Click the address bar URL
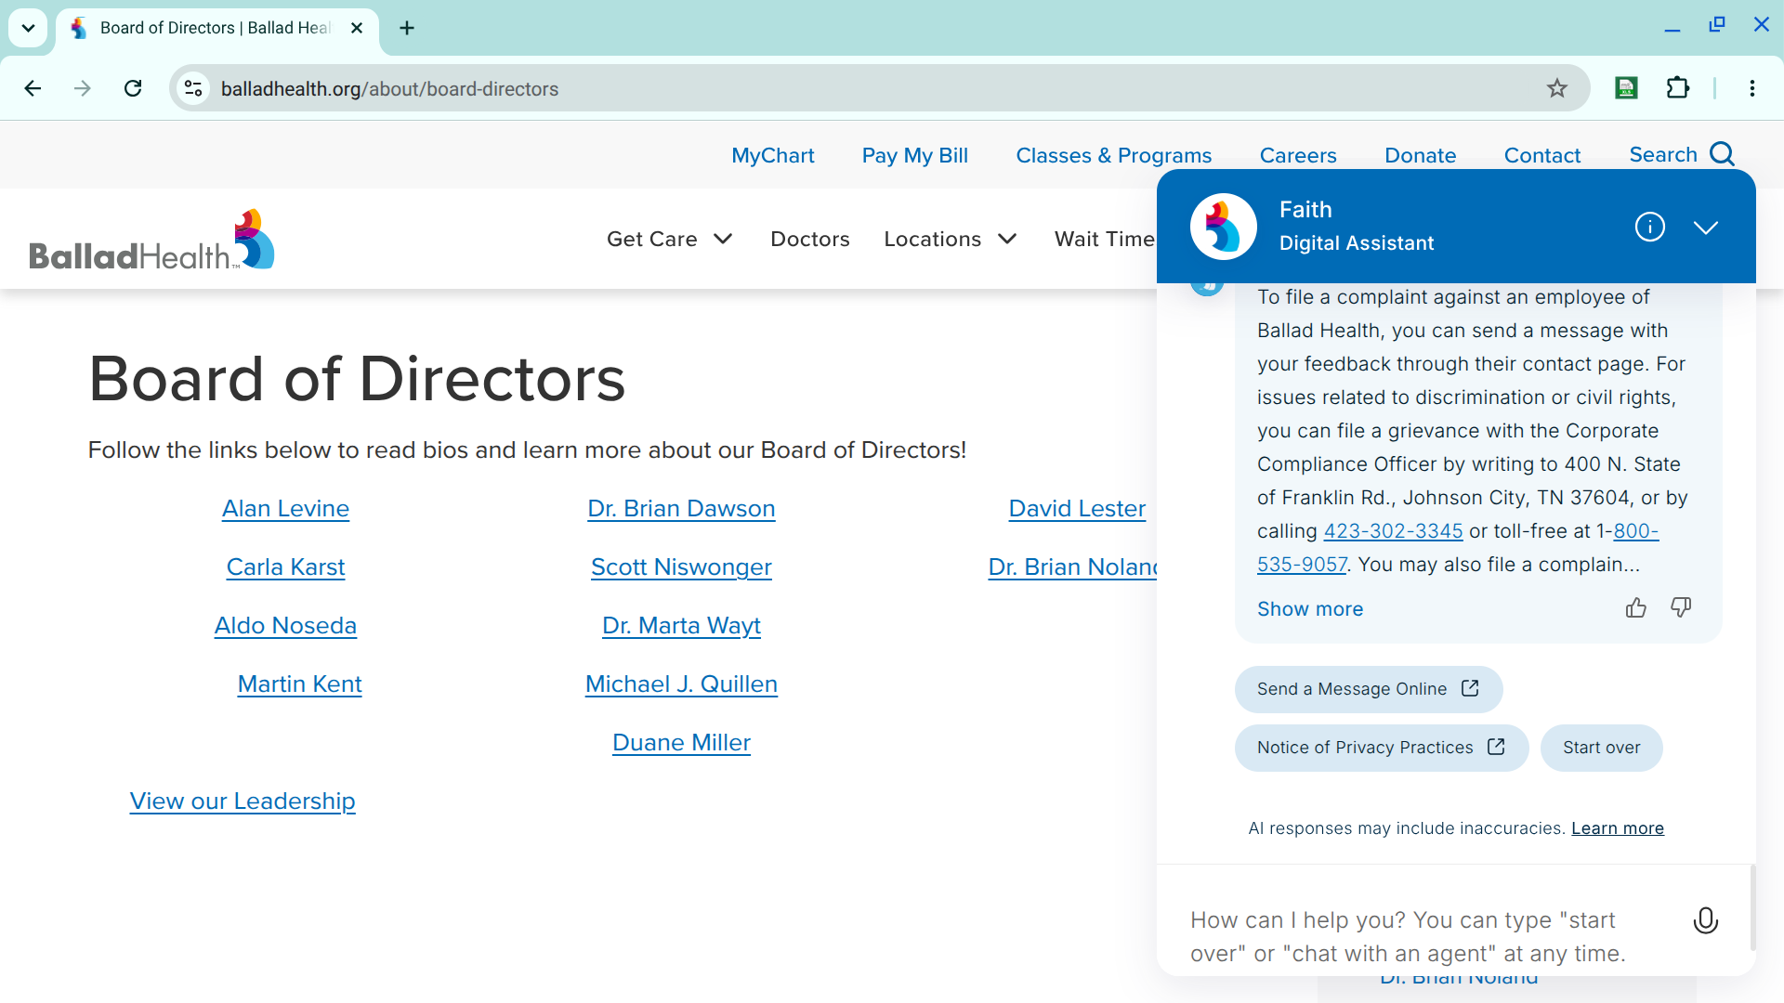Screen dimensions: 1784x1003 point(389,89)
